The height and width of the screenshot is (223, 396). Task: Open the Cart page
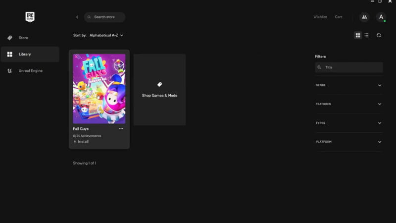click(x=339, y=17)
